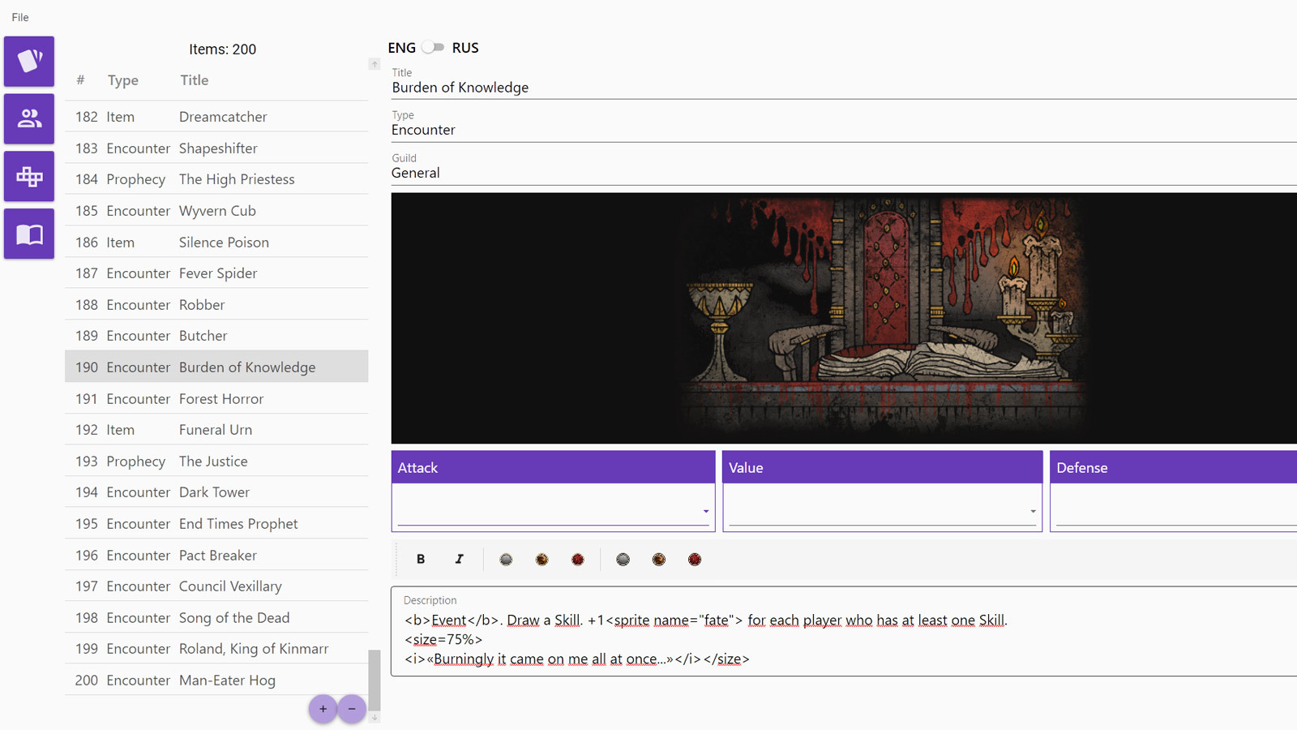
Task: Click the card artwork image
Action: point(844,318)
